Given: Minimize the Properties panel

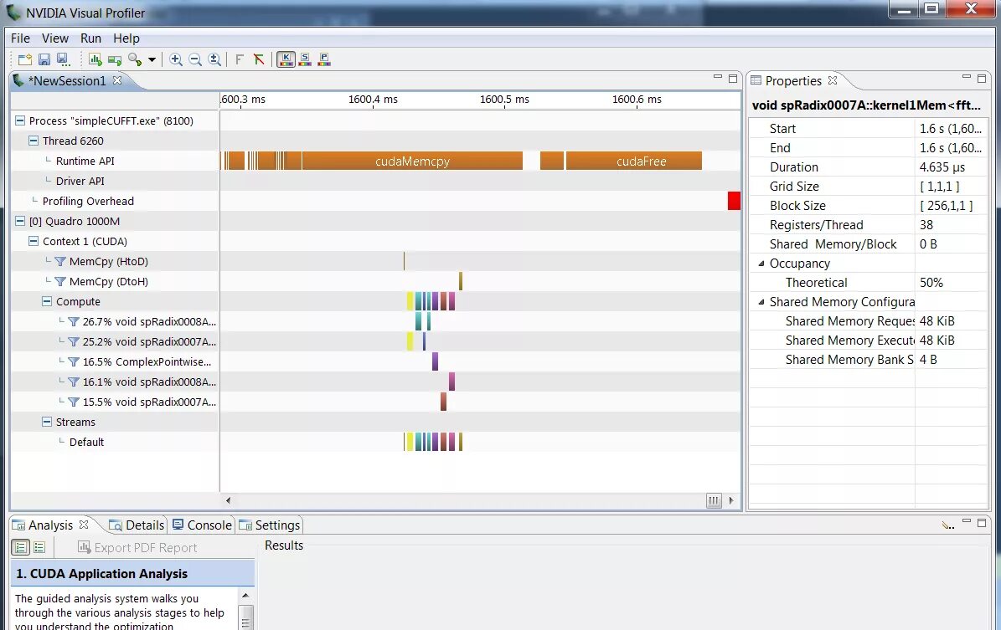Looking at the screenshot, I should [967, 77].
